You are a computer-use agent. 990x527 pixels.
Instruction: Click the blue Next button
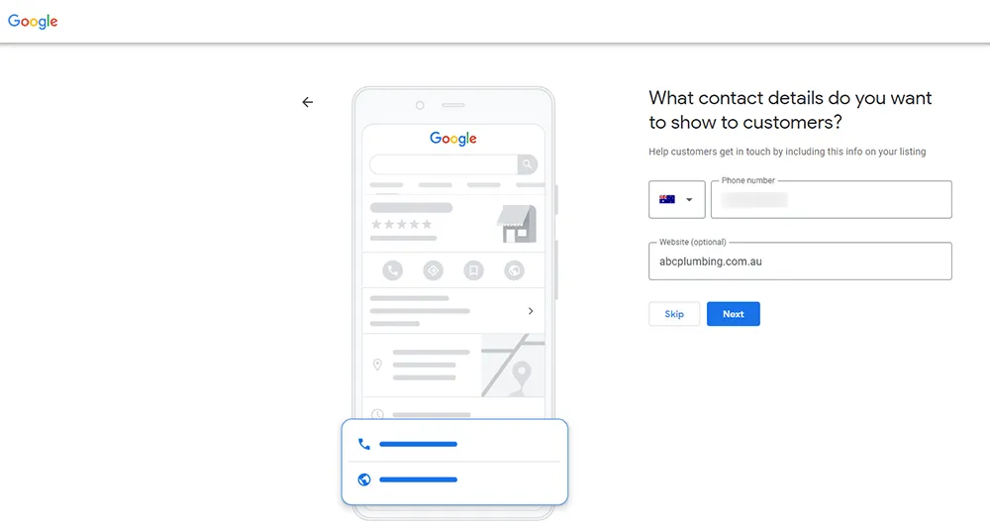733,314
